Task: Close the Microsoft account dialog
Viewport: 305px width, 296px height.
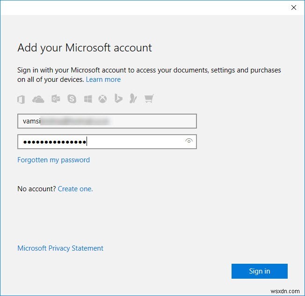Action: point(294,7)
